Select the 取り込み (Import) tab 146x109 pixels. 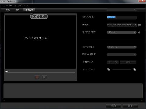point(29,10)
